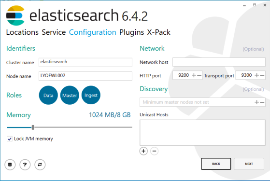
Task: Switch to the Plugins tab
Action: 131,32
